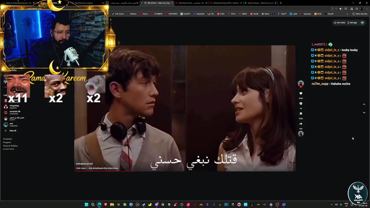Open the Program footer link
The width and height of the screenshot is (370, 208).
pyautogui.click(x=7, y=142)
